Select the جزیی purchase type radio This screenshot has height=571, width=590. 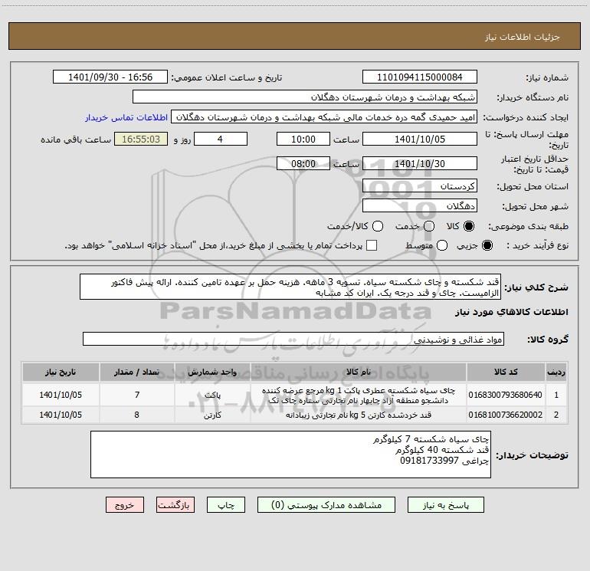(487, 245)
